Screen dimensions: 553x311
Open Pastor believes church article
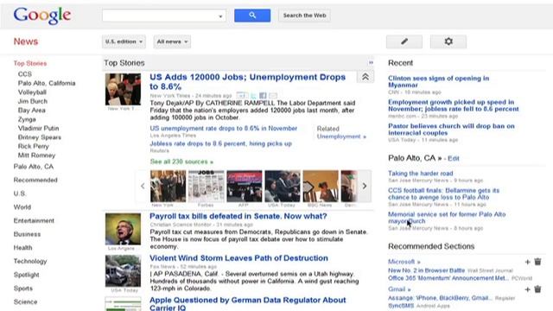(451, 130)
